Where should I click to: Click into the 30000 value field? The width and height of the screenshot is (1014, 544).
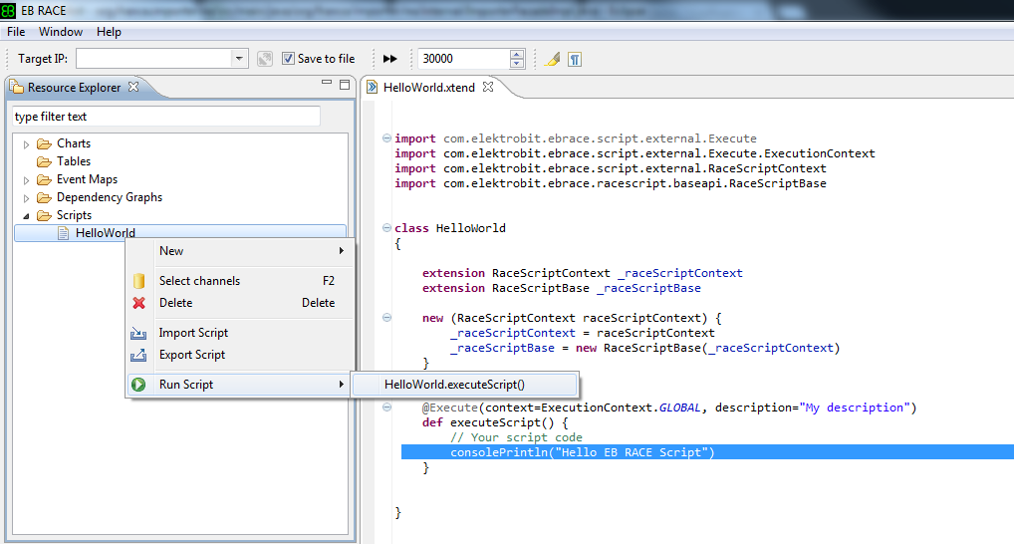point(464,59)
